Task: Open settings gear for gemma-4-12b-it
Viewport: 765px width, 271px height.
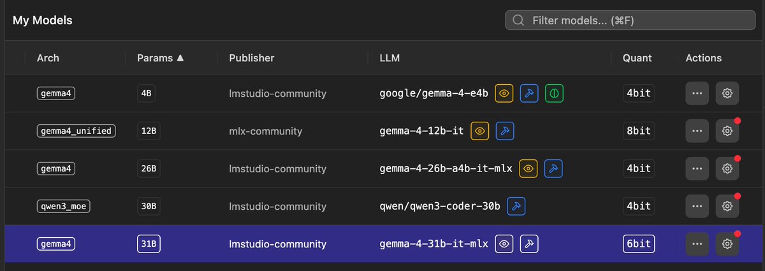Action: coord(727,131)
